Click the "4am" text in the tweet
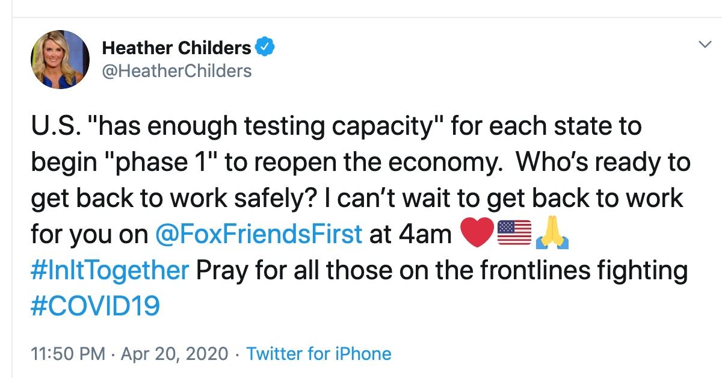Image resolution: width=722 pixels, height=378 pixels. (426, 235)
